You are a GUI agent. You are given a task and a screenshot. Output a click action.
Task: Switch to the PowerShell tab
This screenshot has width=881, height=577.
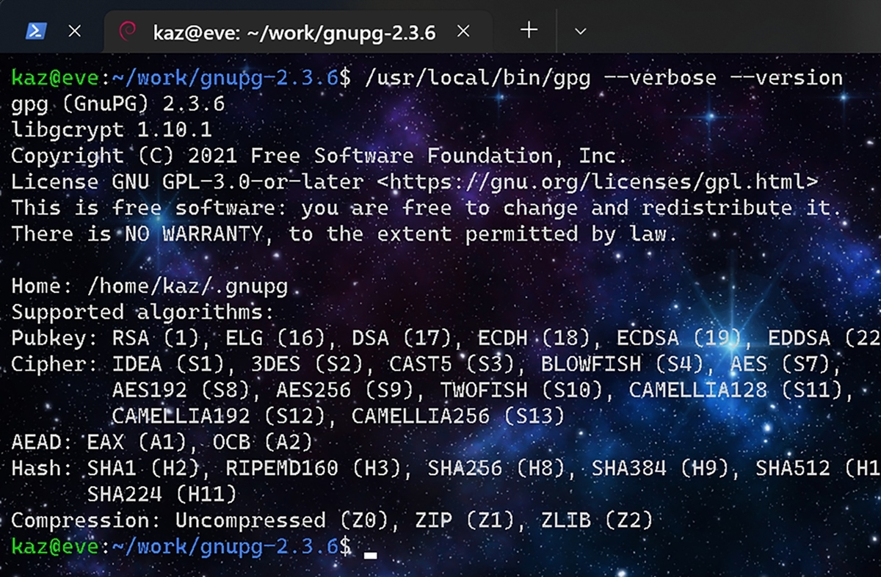pyautogui.click(x=35, y=31)
